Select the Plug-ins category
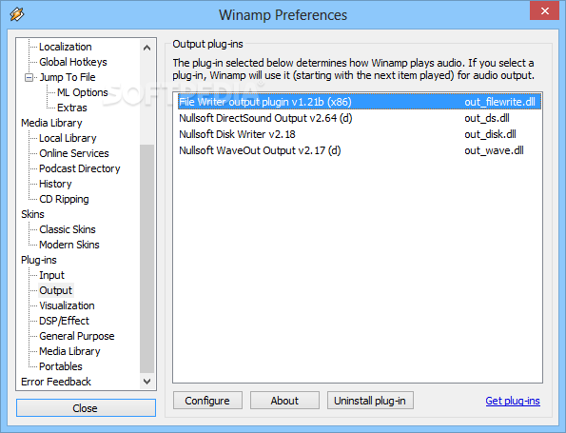 tap(39, 260)
